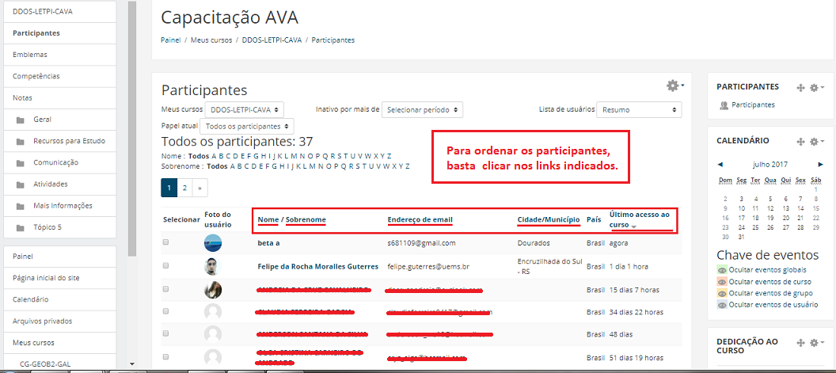Open Meus cursos DDOS-LETPI-CAVA dropdown
The image size is (836, 373).
click(x=244, y=109)
